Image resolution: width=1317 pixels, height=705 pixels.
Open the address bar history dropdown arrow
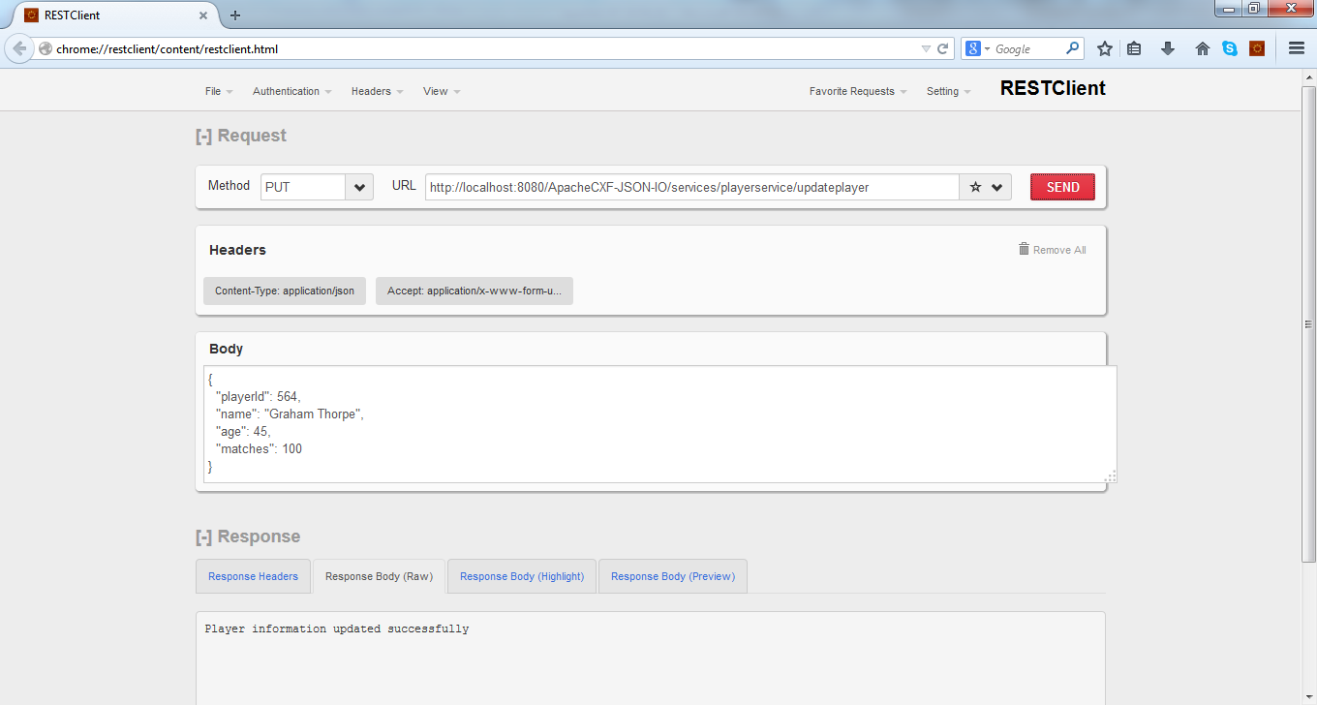[927, 48]
